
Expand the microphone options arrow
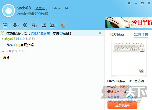(x=19, y=25)
